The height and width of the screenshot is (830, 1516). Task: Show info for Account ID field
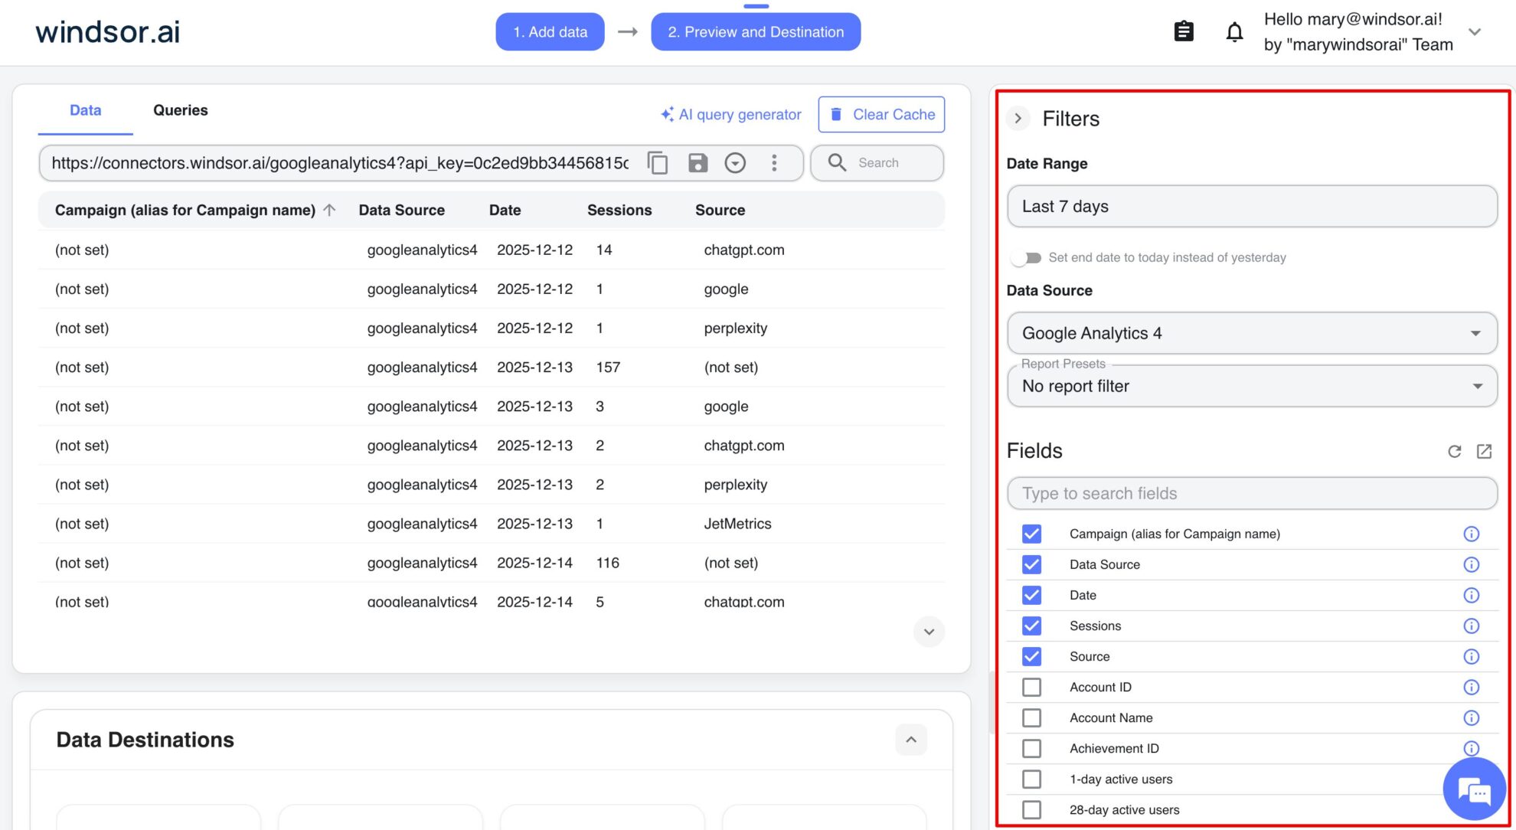pos(1471,687)
